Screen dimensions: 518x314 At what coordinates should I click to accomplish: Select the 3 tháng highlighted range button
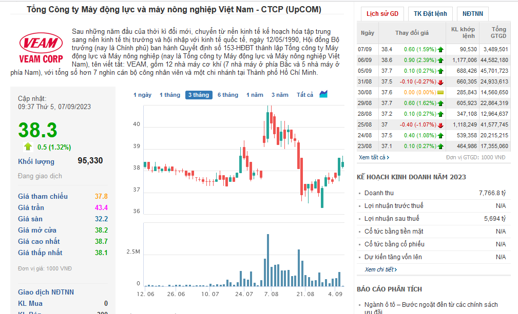pos(199,95)
